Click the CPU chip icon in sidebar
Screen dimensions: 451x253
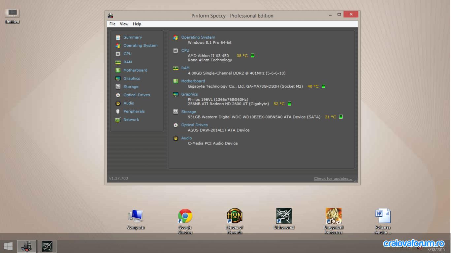[x=118, y=54]
